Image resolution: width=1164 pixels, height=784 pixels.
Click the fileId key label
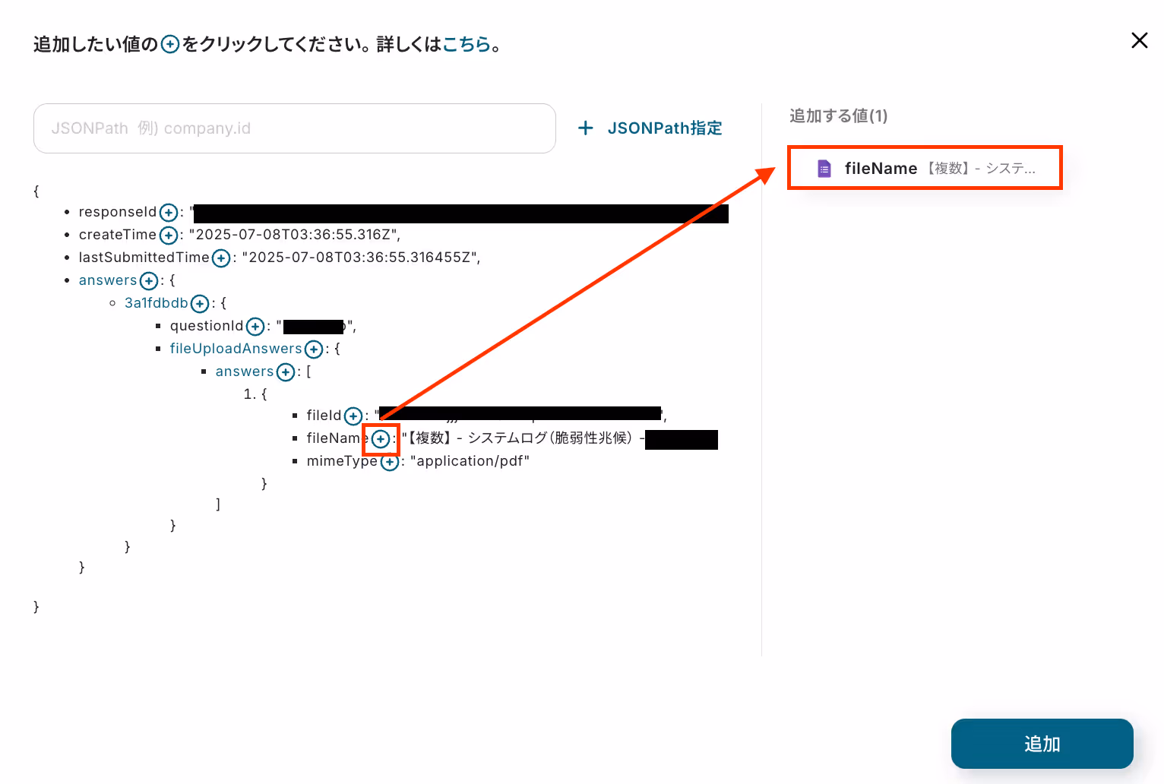[x=324, y=416]
